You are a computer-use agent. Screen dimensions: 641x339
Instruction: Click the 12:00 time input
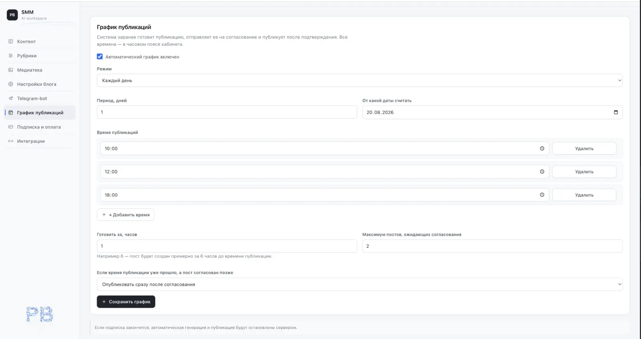coord(325,172)
